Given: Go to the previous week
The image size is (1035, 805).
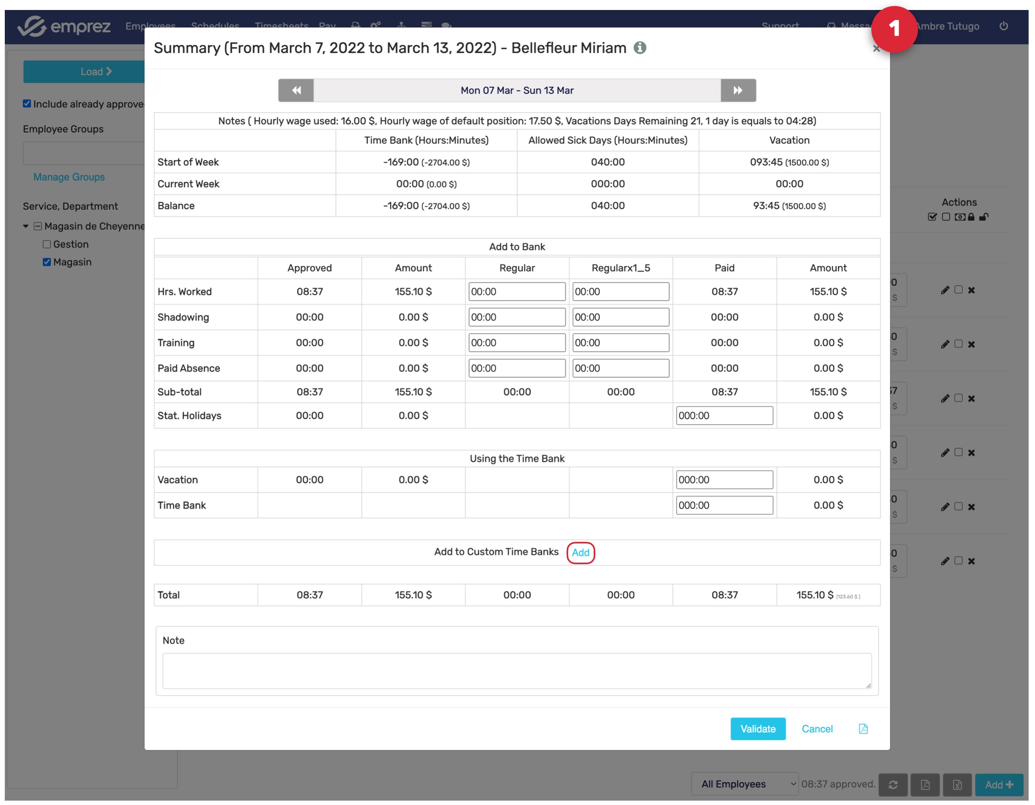Looking at the screenshot, I should pyautogui.click(x=296, y=90).
